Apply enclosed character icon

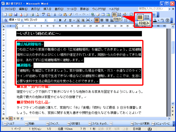click(x=167, y=20)
